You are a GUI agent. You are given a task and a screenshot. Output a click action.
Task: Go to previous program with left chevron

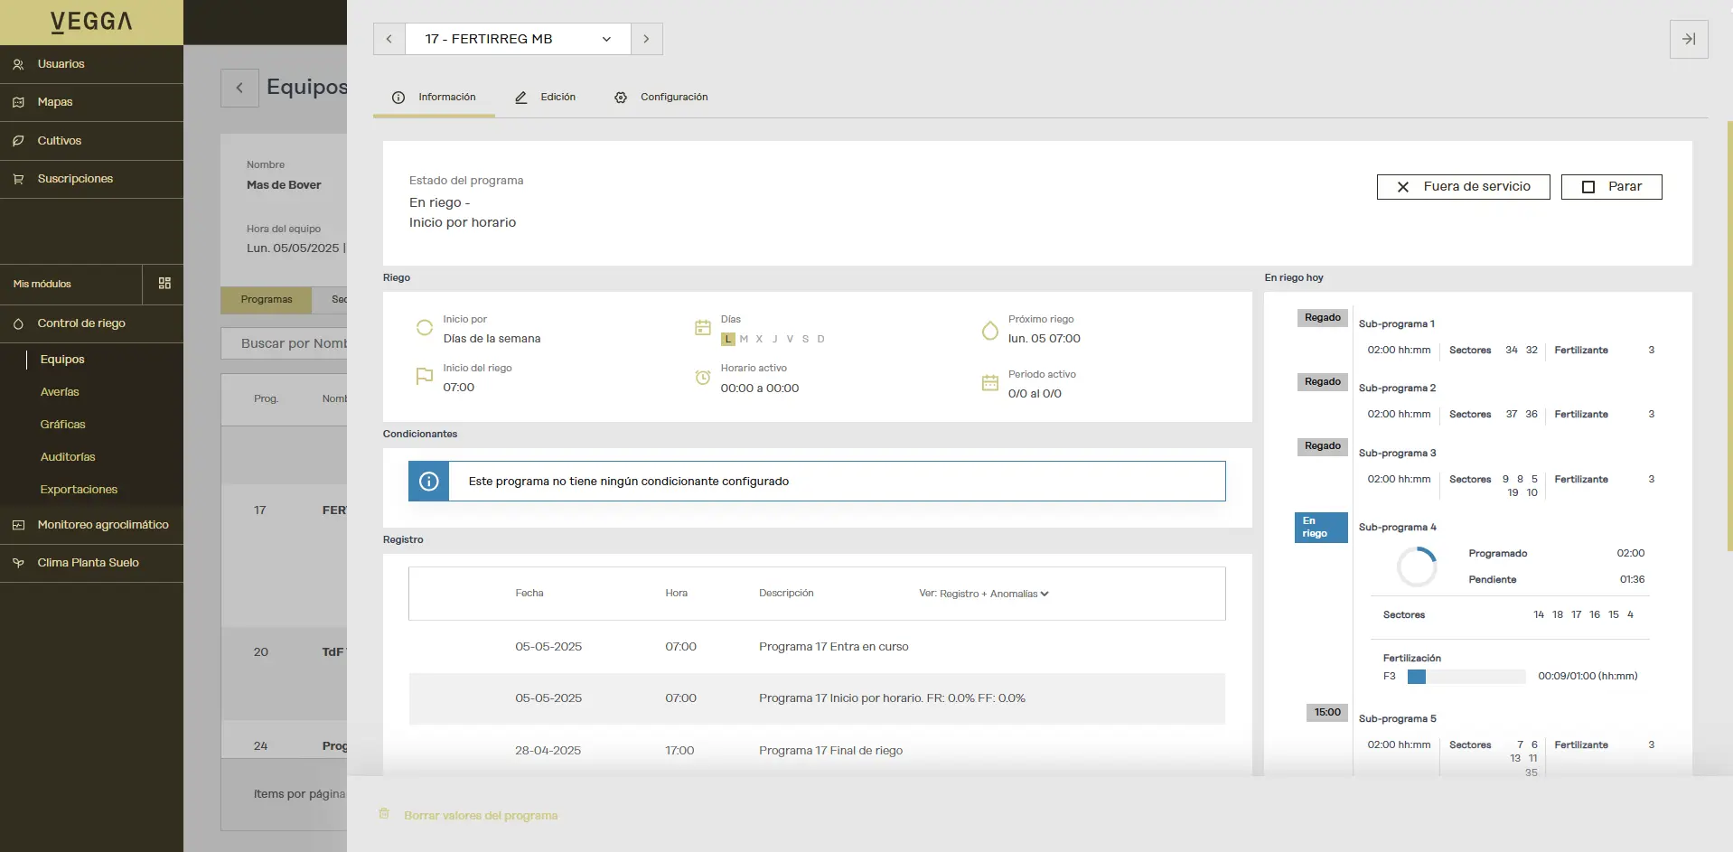click(389, 39)
